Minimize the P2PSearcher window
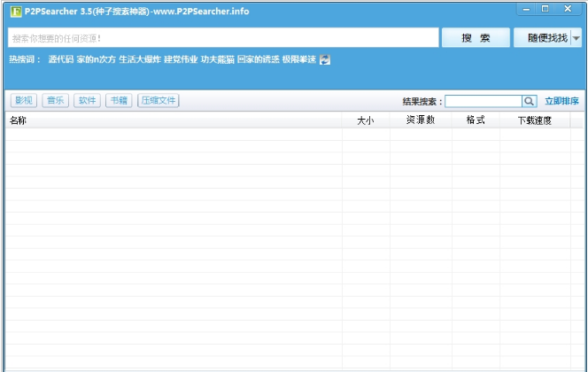The height and width of the screenshot is (372, 588). tap(527, 10)
